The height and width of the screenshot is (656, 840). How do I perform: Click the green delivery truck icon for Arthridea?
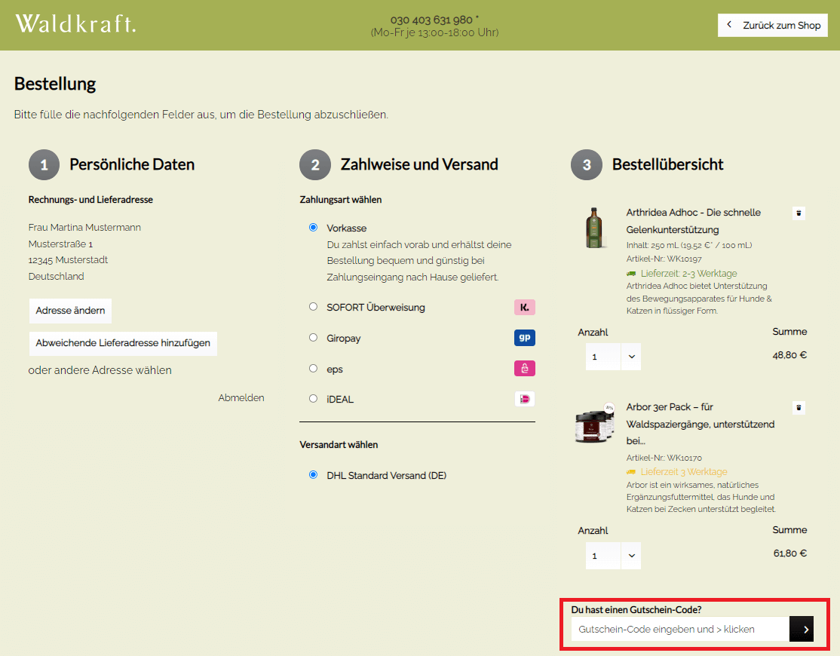pyautogui.click(x=631, y=274)
